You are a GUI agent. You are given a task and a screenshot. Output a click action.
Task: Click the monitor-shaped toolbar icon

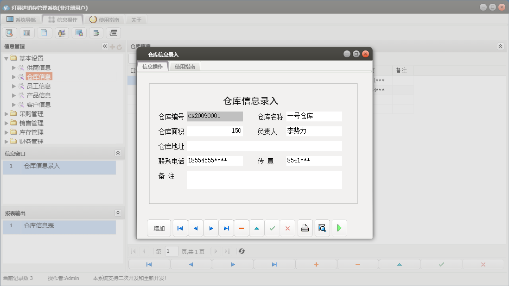(79, 32)
